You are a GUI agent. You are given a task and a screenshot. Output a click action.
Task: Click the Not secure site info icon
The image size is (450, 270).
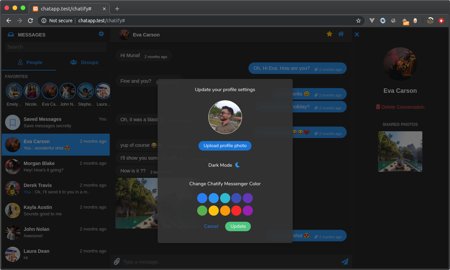44,21
